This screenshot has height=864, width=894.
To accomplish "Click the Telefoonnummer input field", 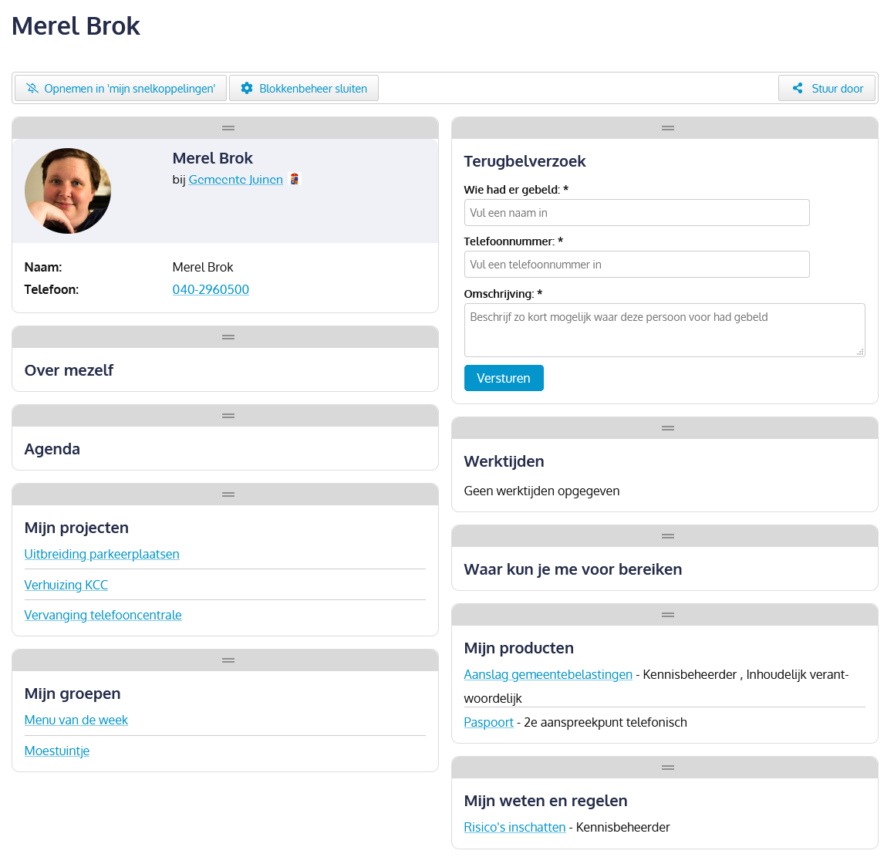I will point(636,265).
